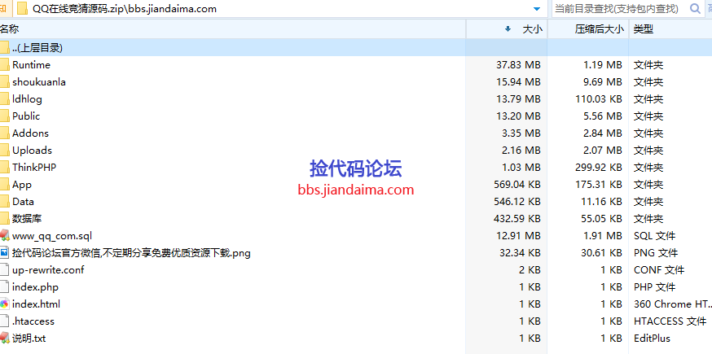
Task: Select the Uploads folder icon
Action: [4, 151]
